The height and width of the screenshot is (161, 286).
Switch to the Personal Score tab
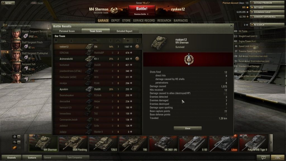(67, 31)
